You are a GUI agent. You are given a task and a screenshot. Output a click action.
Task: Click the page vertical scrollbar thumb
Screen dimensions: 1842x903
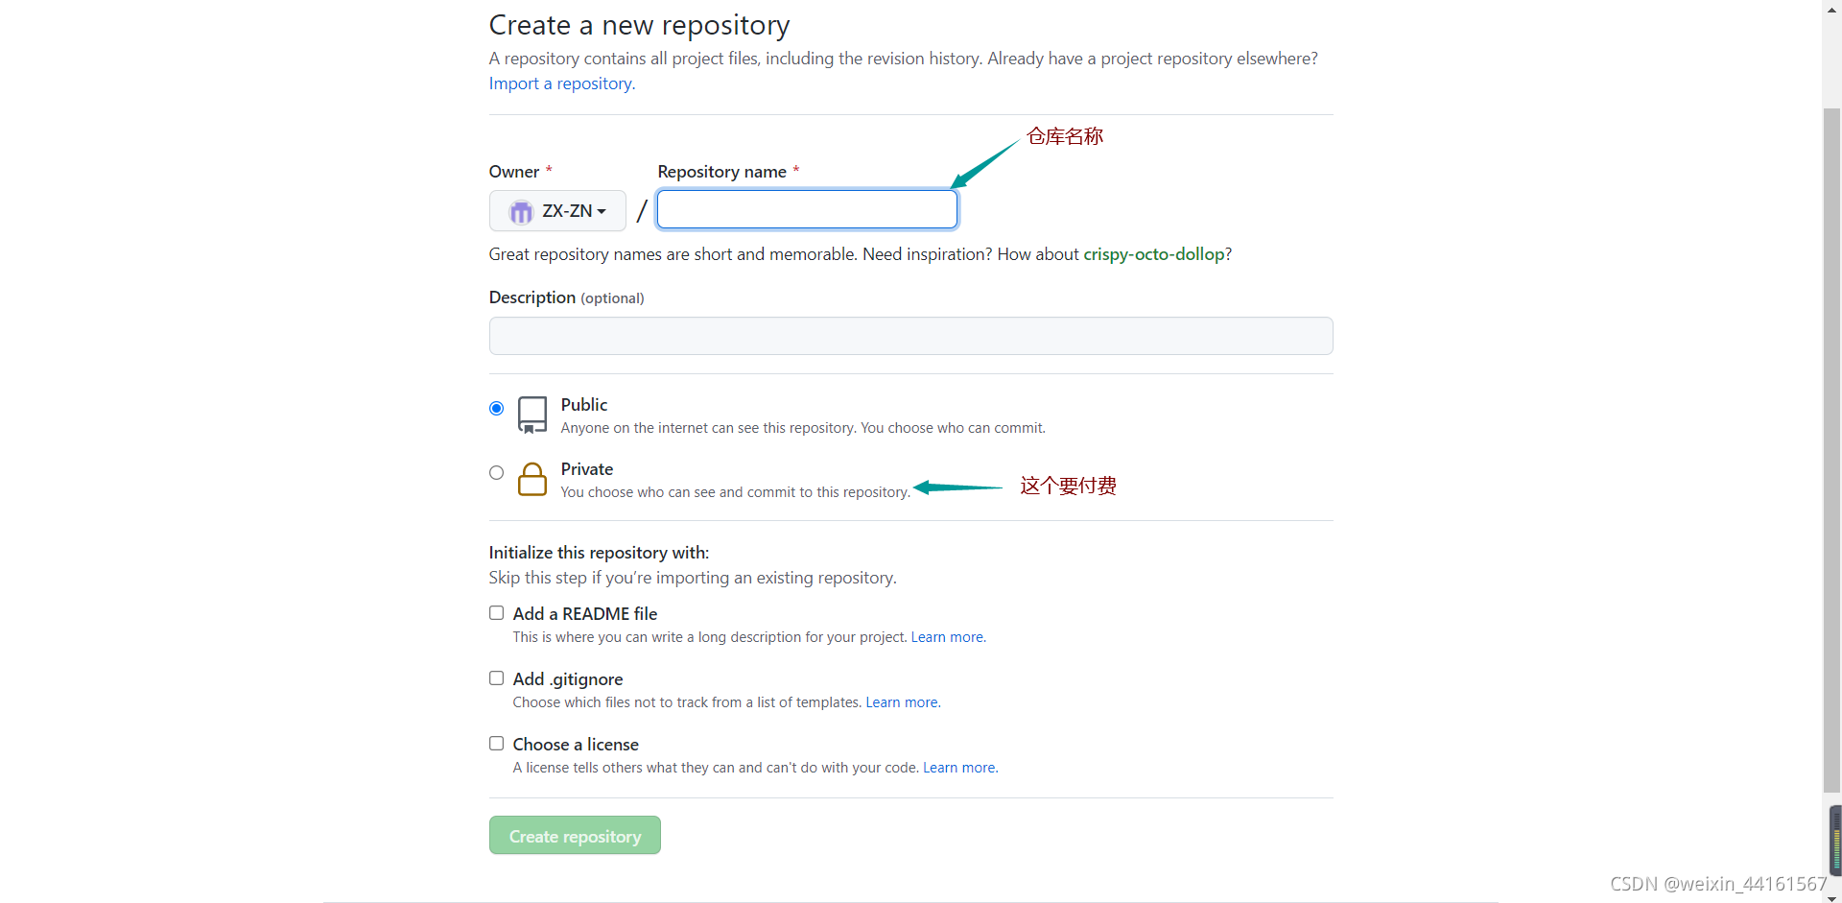1831,451
